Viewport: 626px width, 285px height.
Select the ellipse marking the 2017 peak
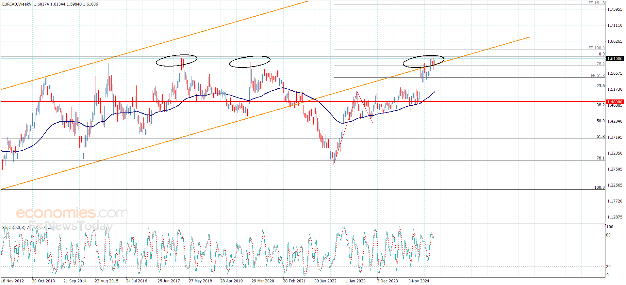(176, 60)
